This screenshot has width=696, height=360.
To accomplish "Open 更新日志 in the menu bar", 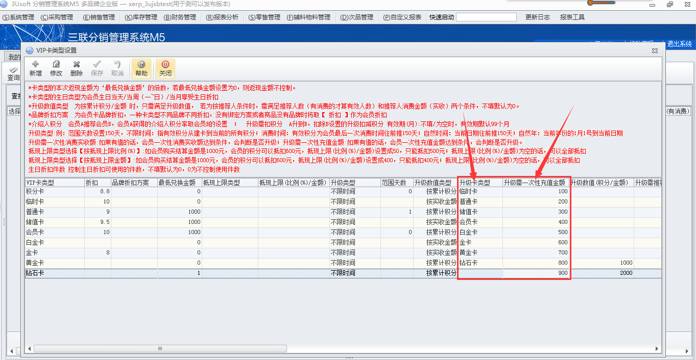I will [538, 17].
